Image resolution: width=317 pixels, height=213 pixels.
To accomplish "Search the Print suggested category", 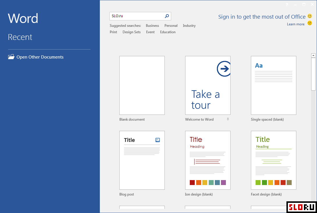I will point(113,32).
